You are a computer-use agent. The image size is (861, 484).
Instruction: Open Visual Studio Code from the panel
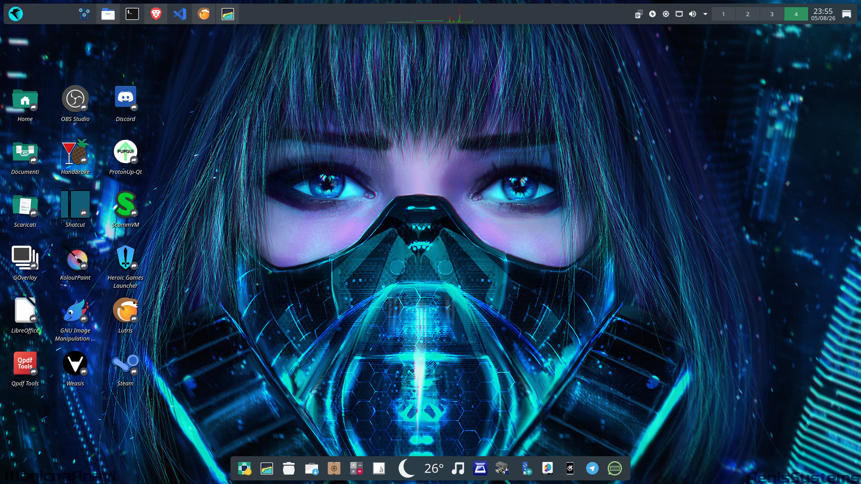pyautogui.click(x=180, y=14)
